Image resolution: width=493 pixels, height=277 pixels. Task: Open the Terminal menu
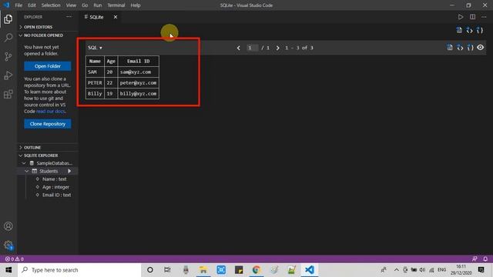(x=116, y=5)
